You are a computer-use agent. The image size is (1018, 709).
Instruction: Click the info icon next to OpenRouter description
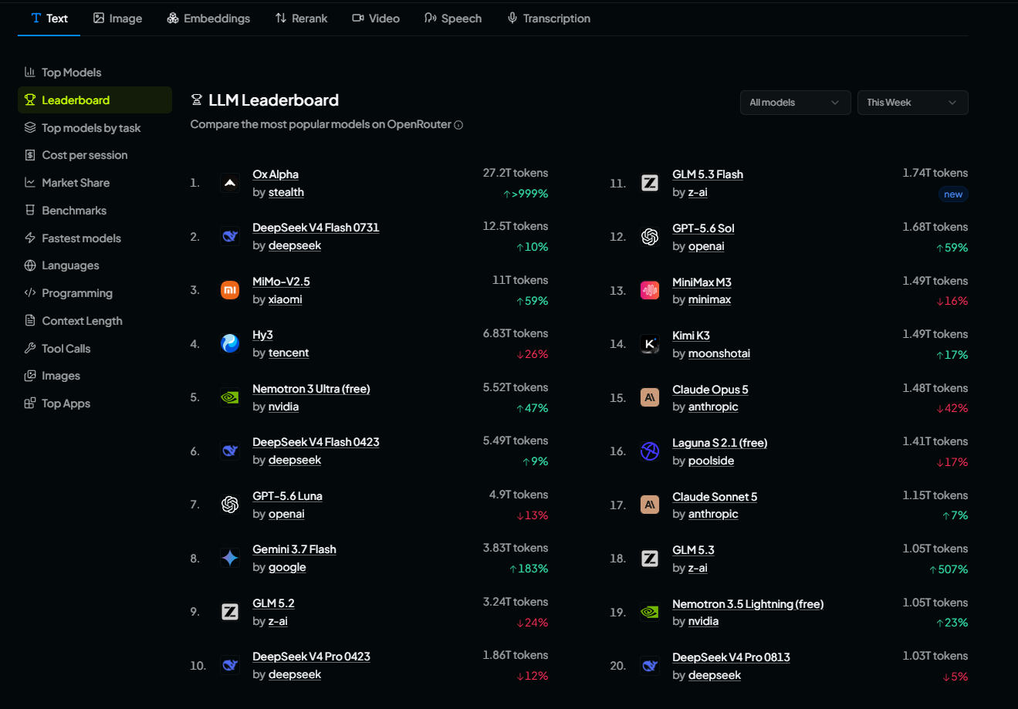pos(458,125)
